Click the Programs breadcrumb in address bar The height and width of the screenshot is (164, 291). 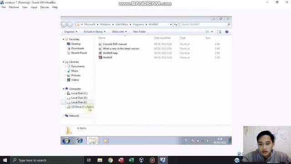[x=138, y=24]
